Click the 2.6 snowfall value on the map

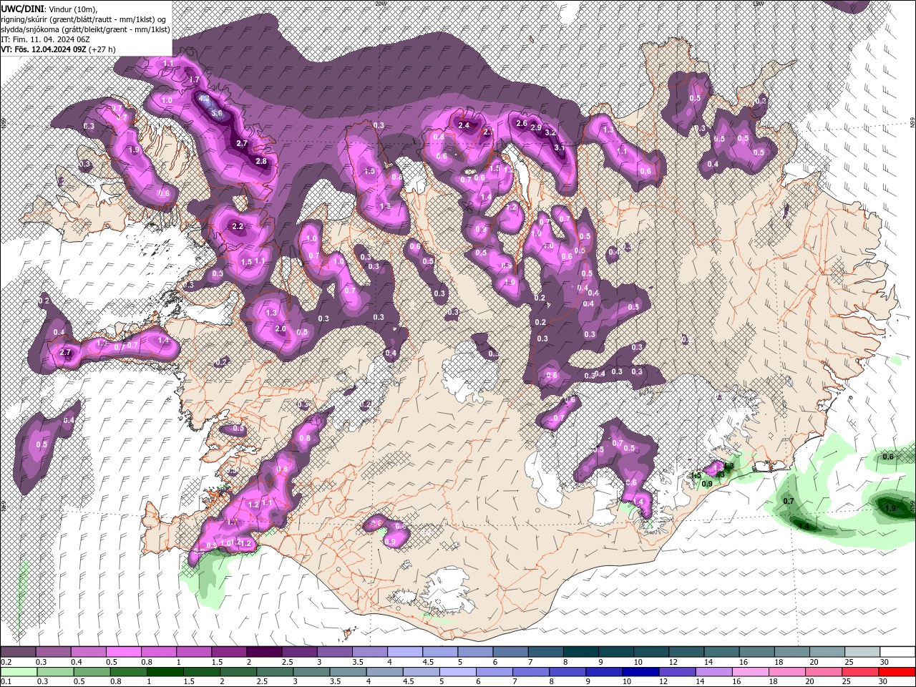522,123
